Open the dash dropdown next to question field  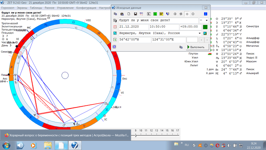[203, 20]
